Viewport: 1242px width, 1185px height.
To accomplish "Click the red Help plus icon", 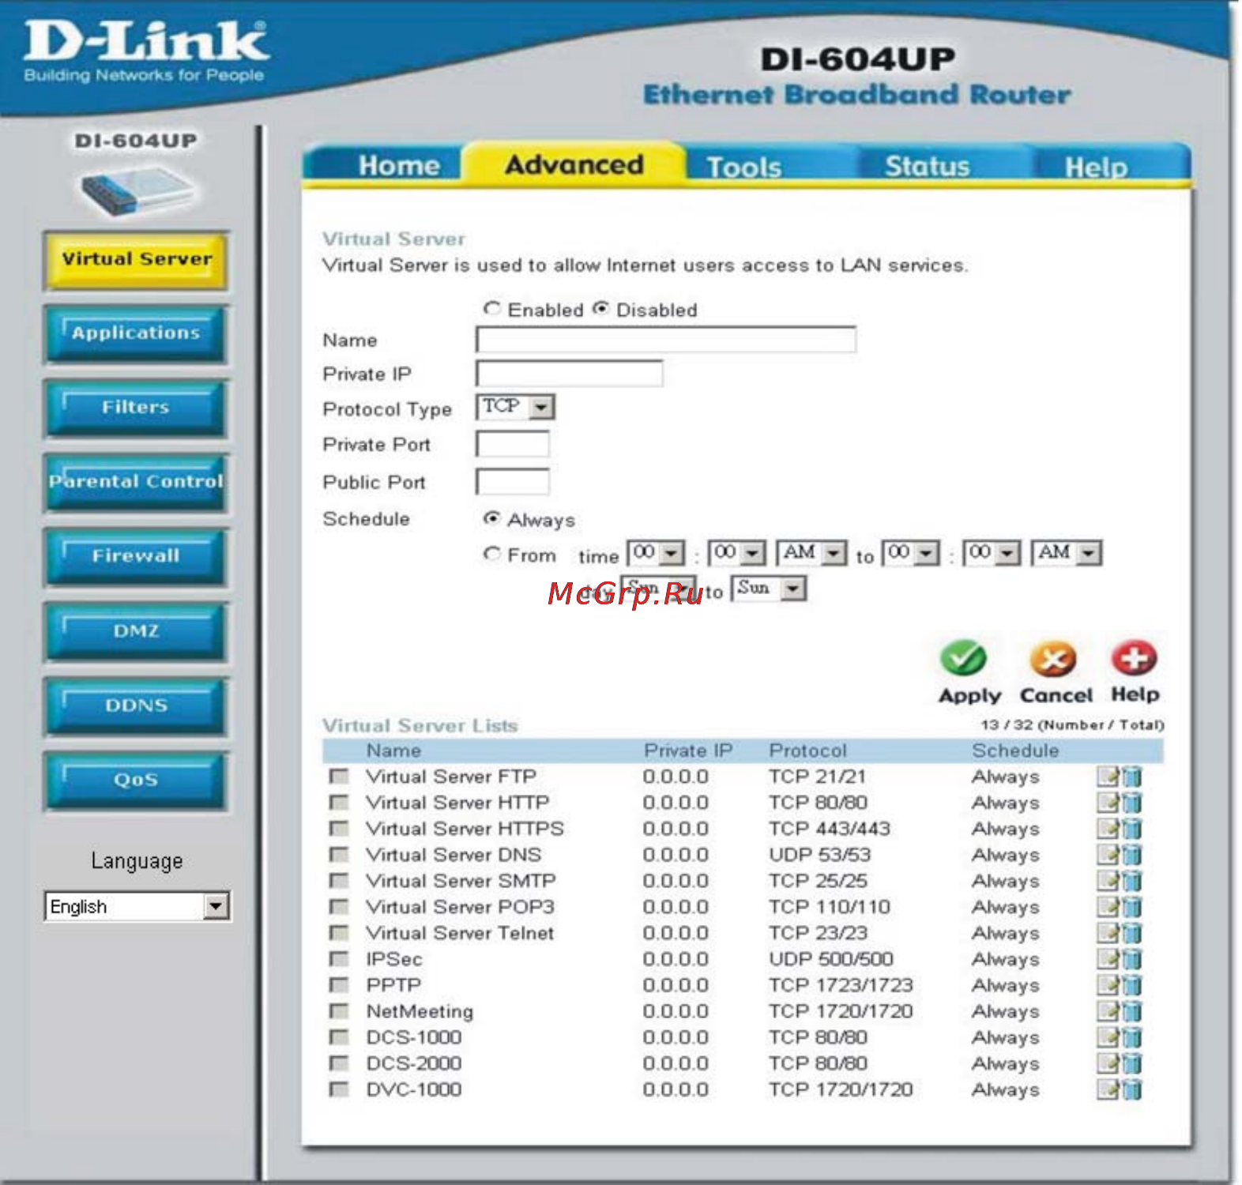I will tap(1135, 657).
